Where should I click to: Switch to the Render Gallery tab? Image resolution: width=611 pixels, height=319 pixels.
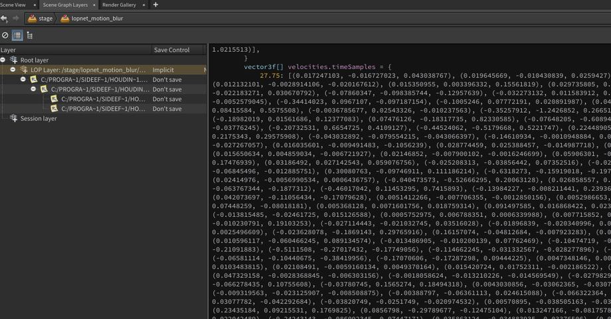(119, 5)
